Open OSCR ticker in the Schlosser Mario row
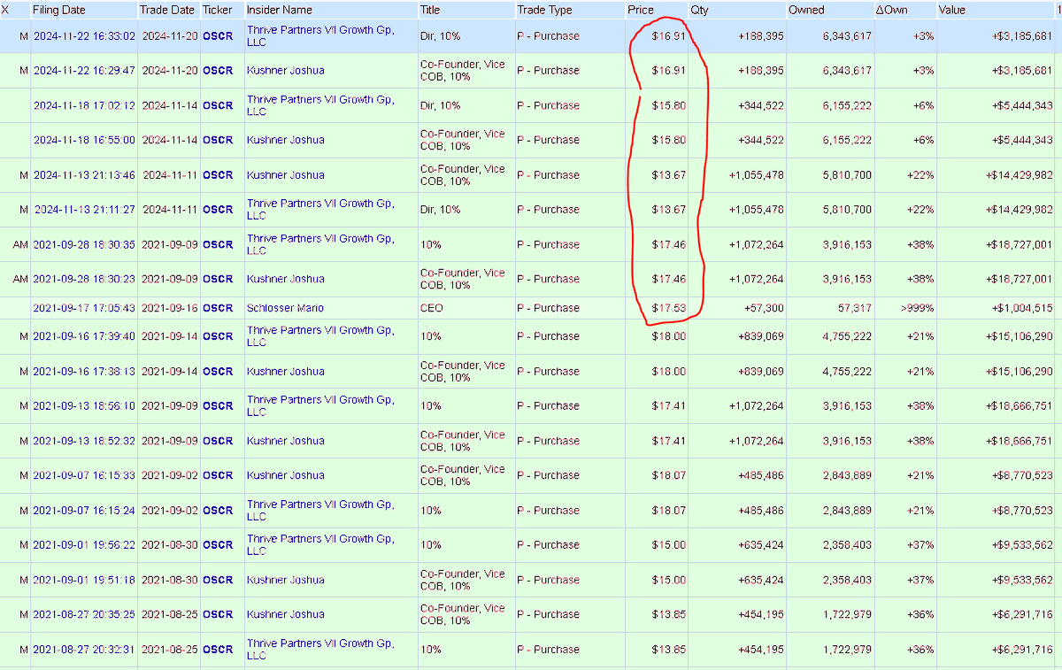 (218, 308)
